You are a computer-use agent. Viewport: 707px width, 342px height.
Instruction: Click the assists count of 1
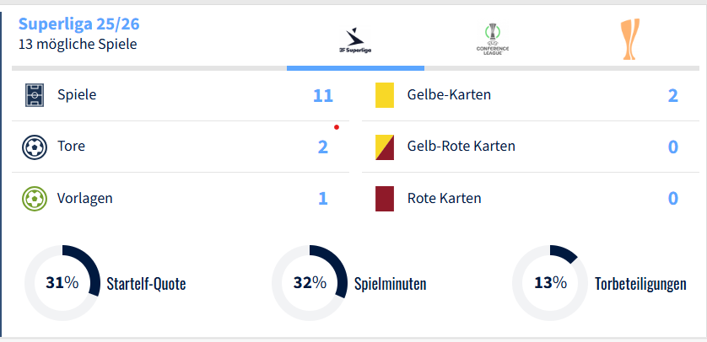pyautogui.click(x=323, y=199)
